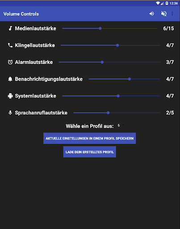
Task: Click the Sprachanruflautstärke slider thumb
Action: pyautogui.click(x=108, y=113)
